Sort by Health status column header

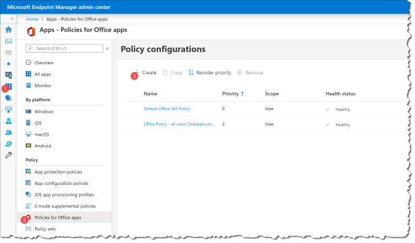pos(341,94)
